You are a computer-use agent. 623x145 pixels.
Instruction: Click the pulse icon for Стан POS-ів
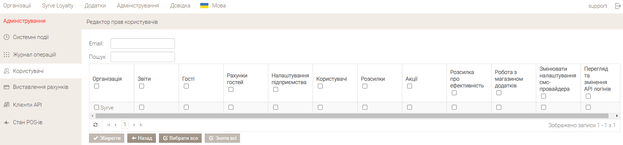pyautogui.click(x=6, y=122)
